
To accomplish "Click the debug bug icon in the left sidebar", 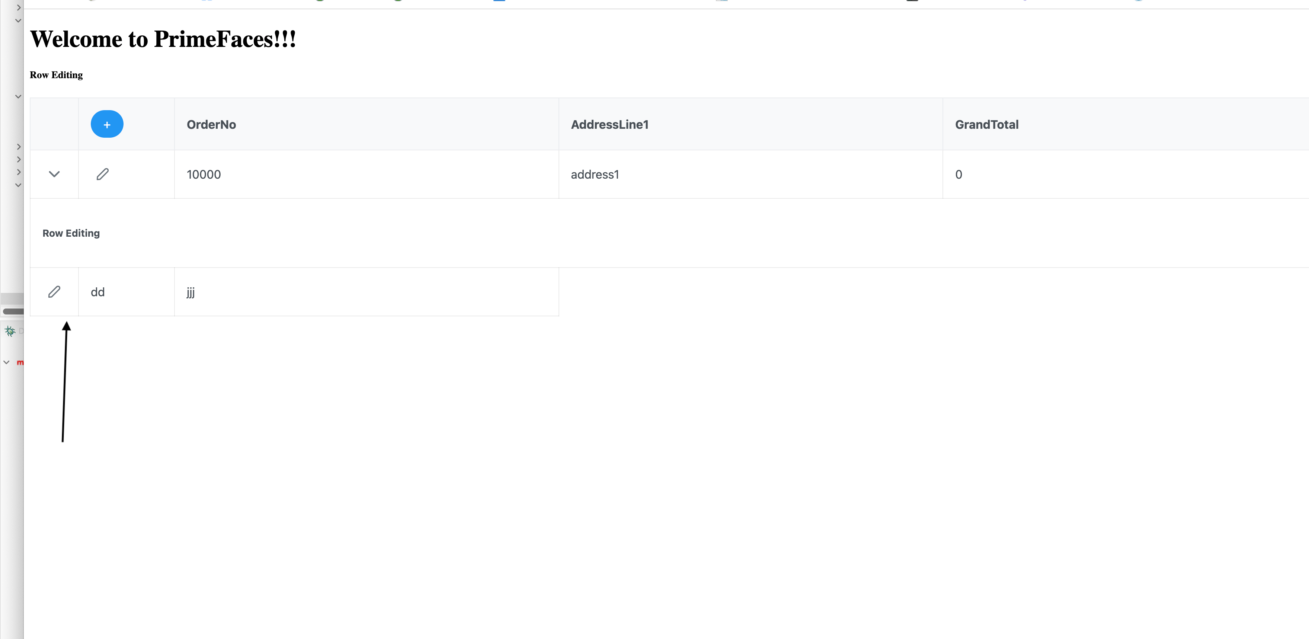I will pyautogui.click(x=11, y=331).
